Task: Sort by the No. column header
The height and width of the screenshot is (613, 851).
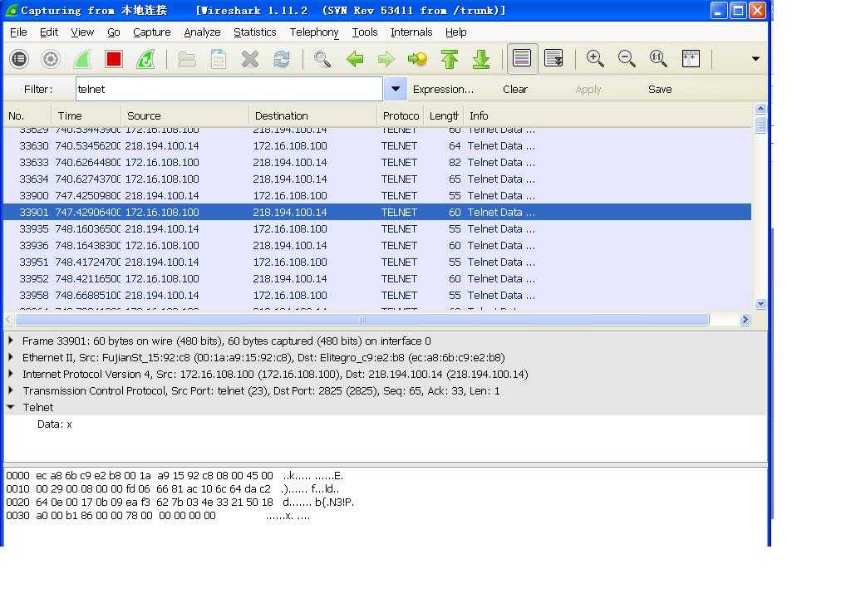Action: (x=27, y=115)
